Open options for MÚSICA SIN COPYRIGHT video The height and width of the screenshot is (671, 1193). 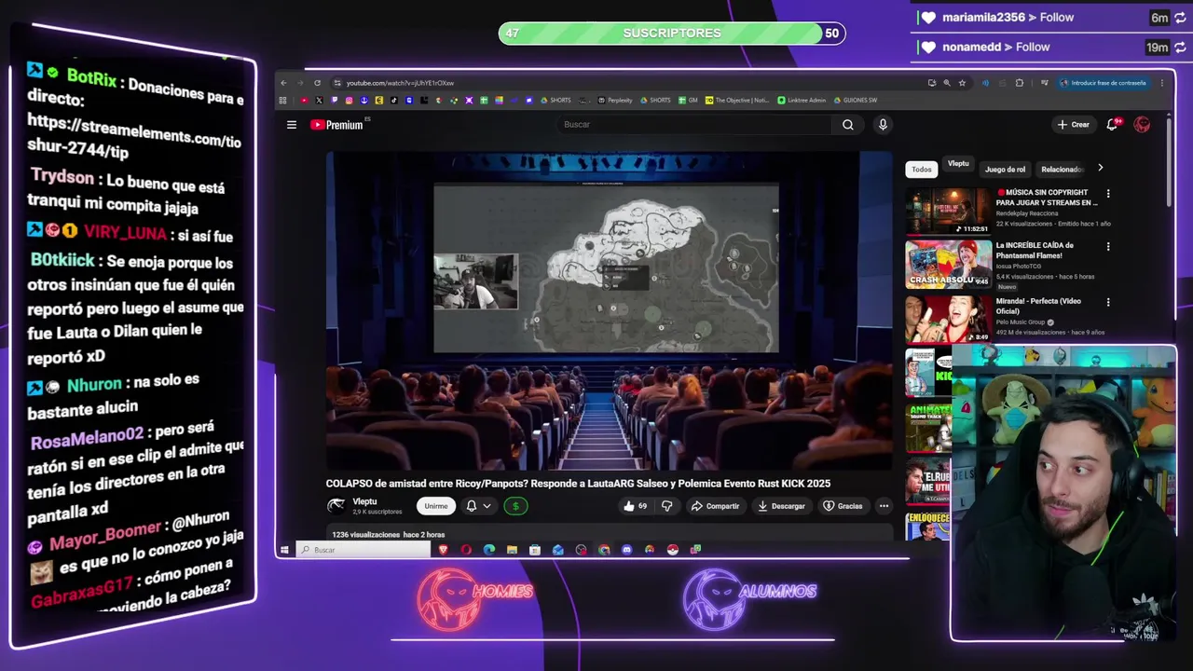click(x=1108, y=194)
